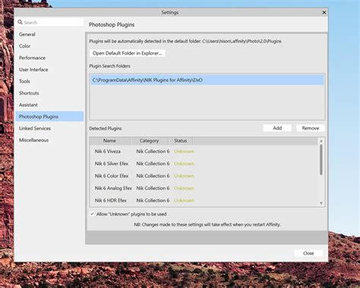Click the Add folder button
360x288 pixels.
[x=277, y=128]
